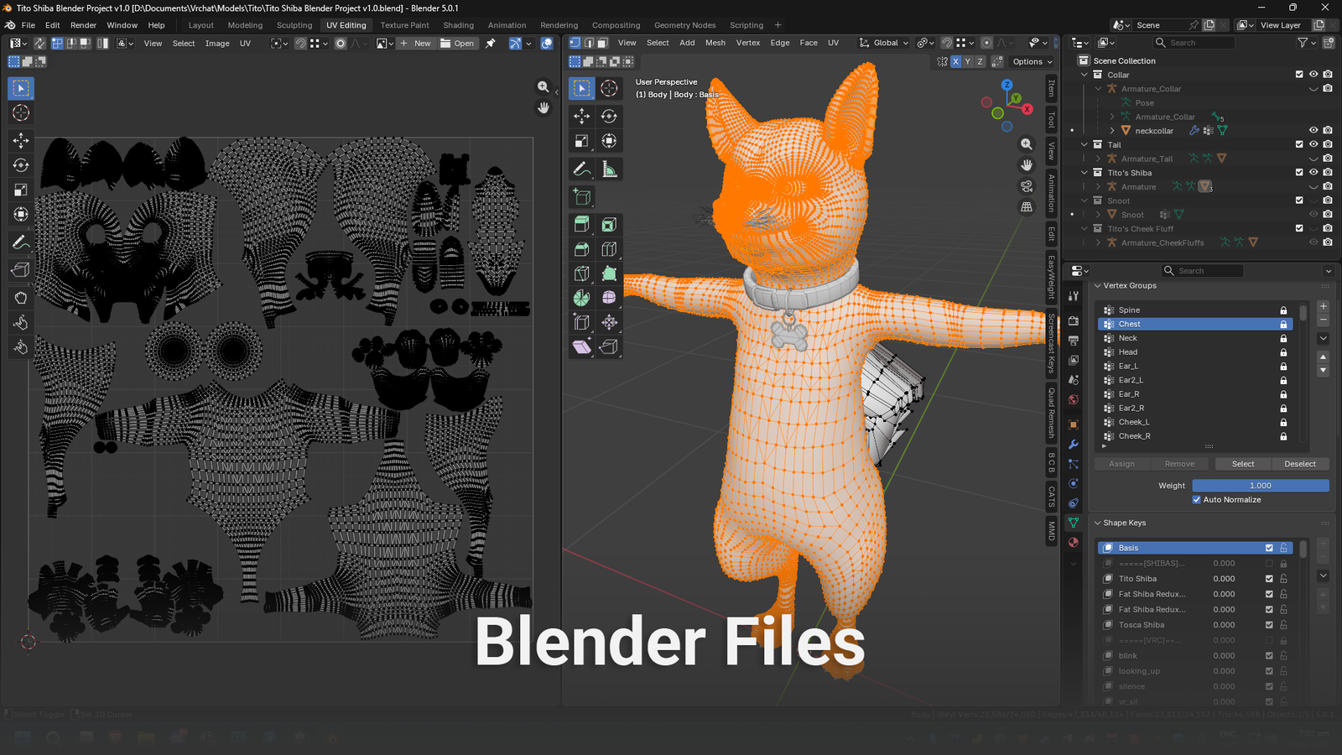
Task: Choose the Add Cube tool
Action: pos(581,196)
